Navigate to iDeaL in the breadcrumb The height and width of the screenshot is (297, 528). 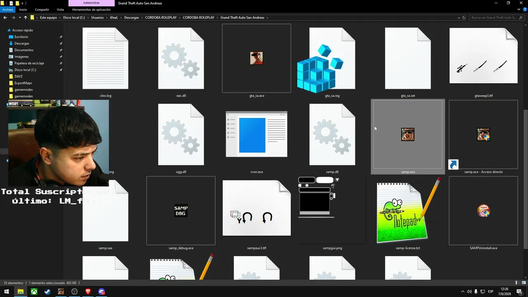114,18
